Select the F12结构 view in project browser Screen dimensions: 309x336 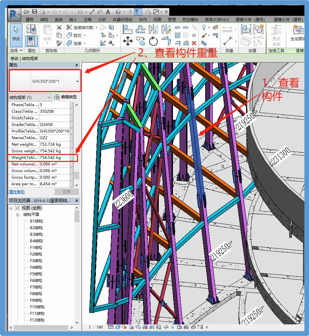click(37, 320)
